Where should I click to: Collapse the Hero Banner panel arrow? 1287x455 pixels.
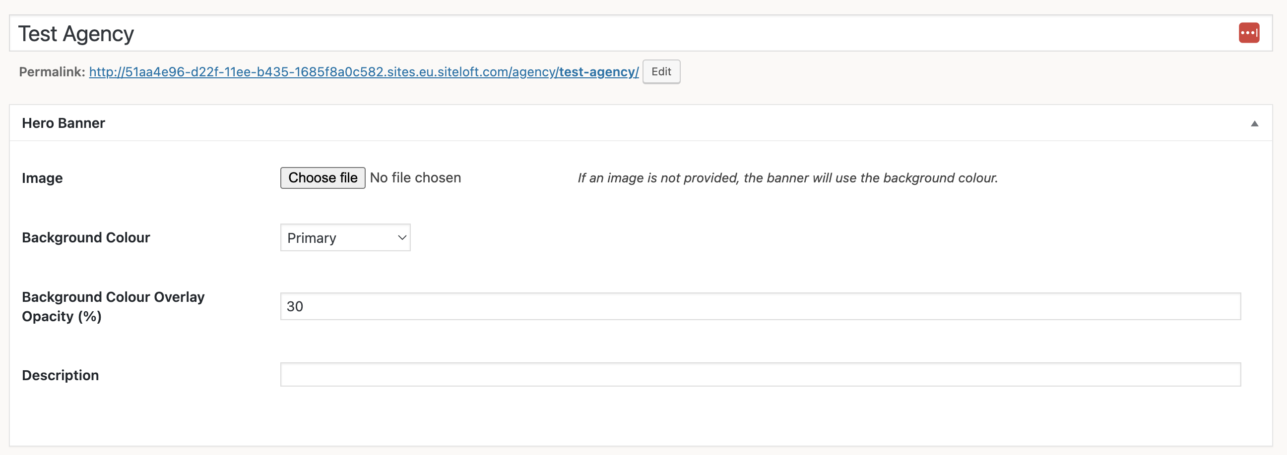pos(1254,123)
